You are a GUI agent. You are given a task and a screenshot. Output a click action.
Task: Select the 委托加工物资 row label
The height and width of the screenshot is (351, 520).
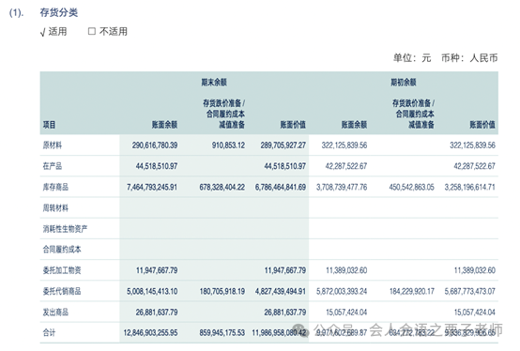tap(62, 270)
